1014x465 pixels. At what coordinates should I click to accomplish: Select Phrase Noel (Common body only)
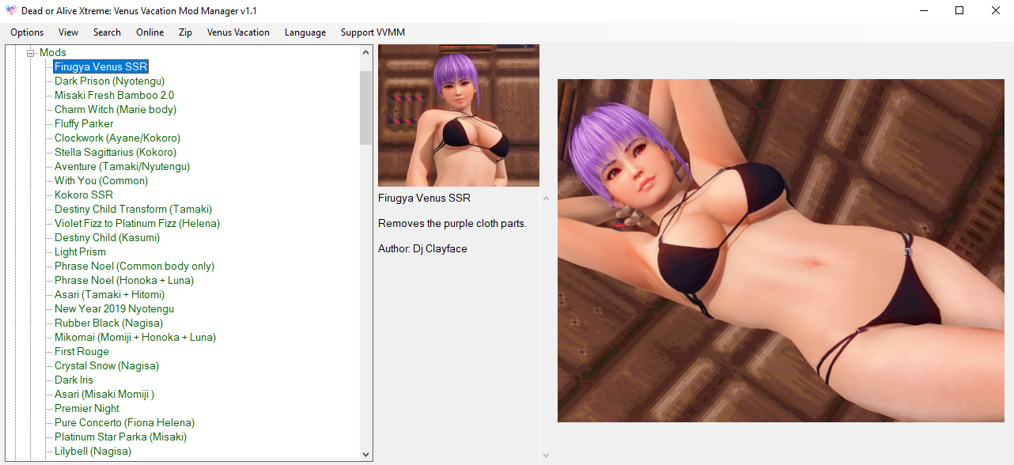(134, 266)
